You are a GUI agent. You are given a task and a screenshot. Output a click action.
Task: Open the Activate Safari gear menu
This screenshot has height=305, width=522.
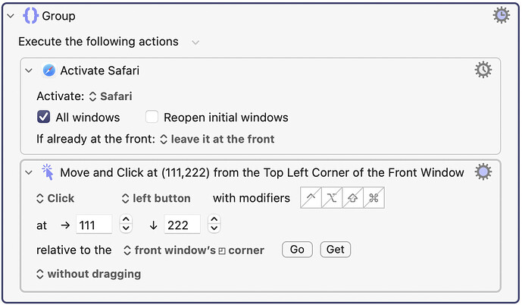coord(483,70)
